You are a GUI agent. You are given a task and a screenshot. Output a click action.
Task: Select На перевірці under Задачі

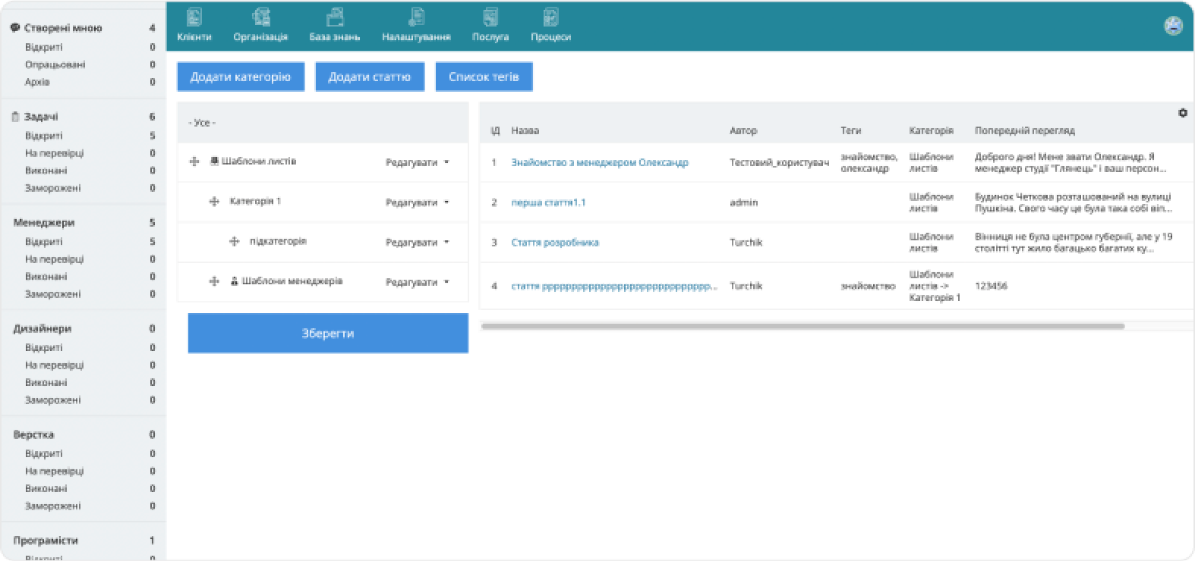point(55,153)
